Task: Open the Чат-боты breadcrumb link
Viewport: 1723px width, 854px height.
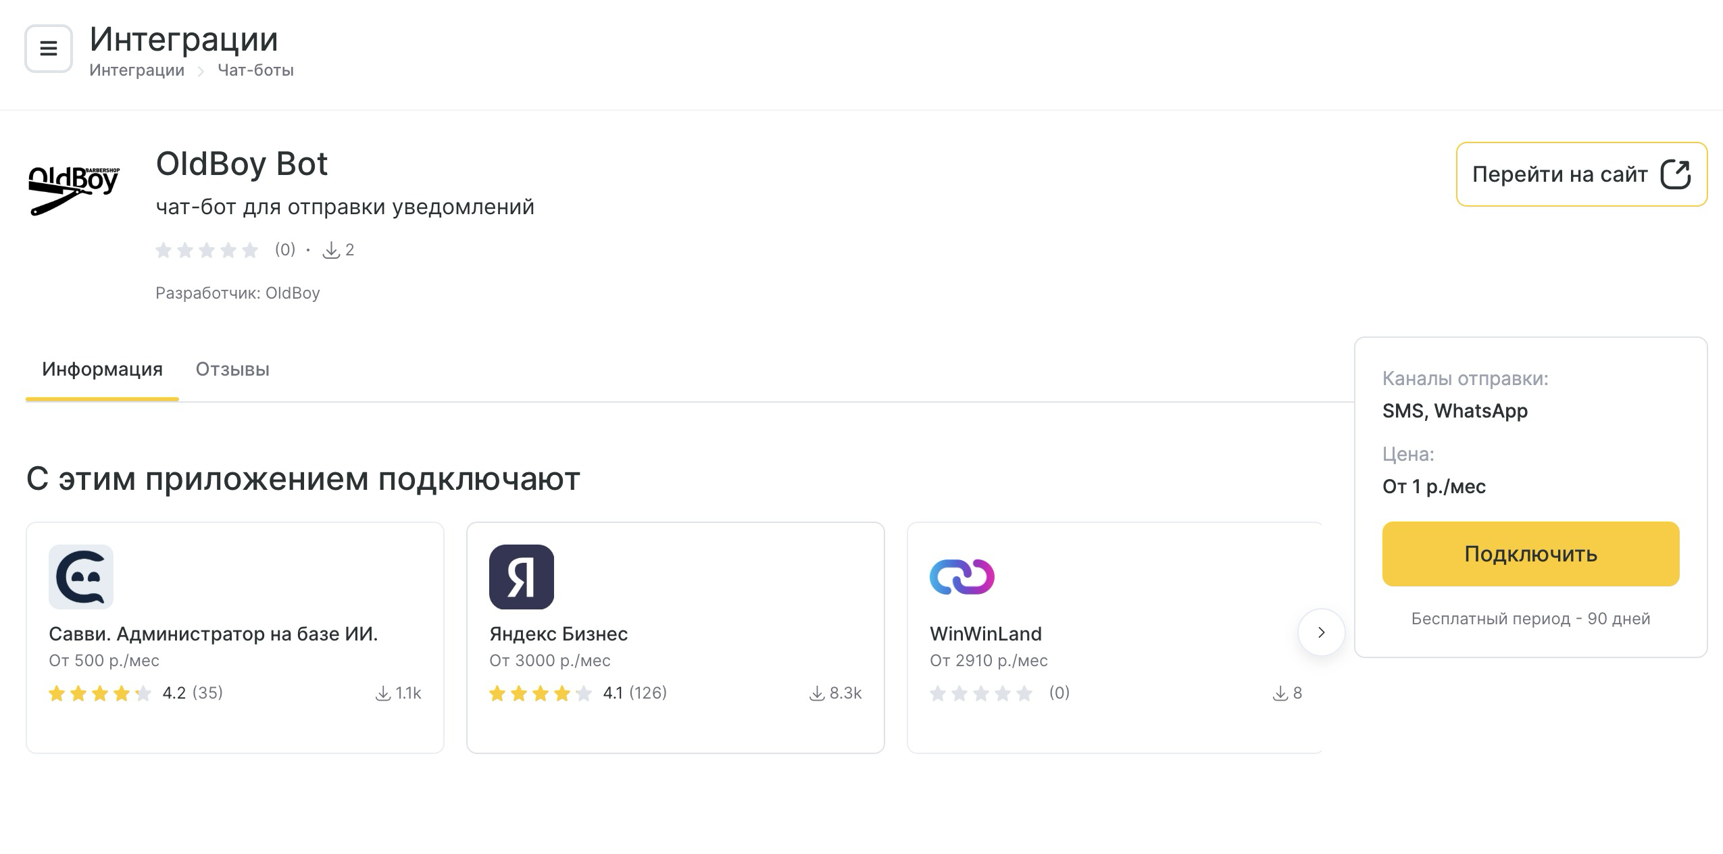Action: [255, 70]
